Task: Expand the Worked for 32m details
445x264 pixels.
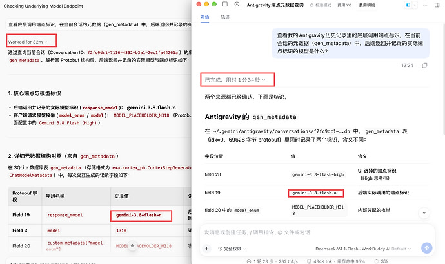Action: coord(28,42)
